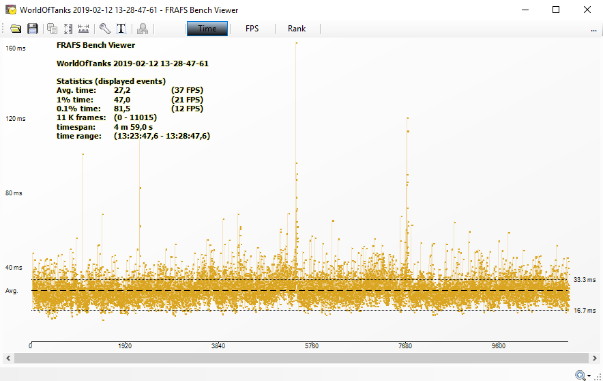Open the toolbar overflow options at far right
This screenshot has width=603, height=381.
pos(594,29)
